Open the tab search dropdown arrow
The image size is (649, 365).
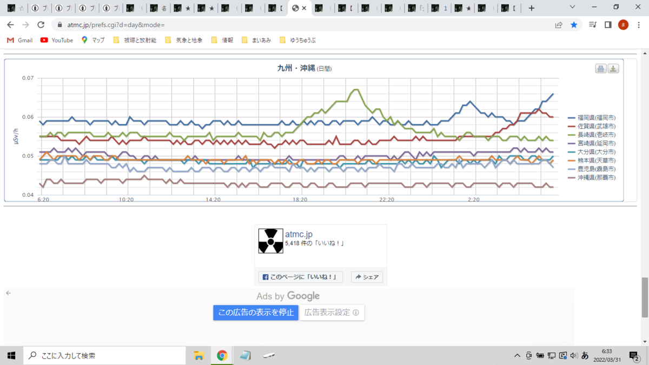tap(572, 8)
